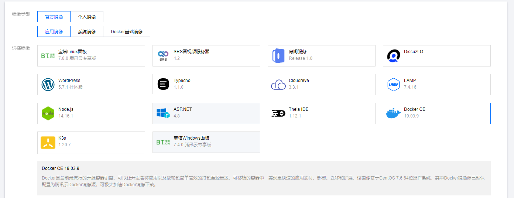The width and height of the screenshot is (514, 198).
Task: Click the Cloudreve cloud logo icon
Action: tap(278, 85)
